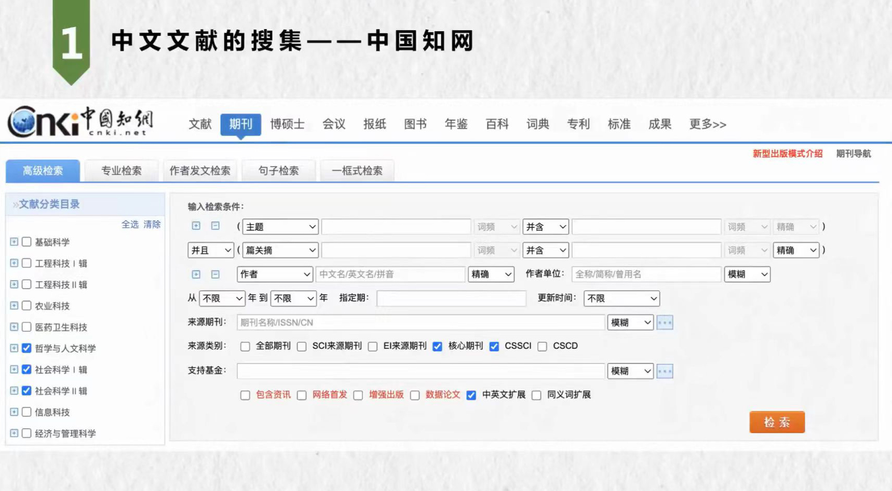Click the 来源期刊 name input field
This screenshot has width=892, height=491.
[x=421, y=322]
